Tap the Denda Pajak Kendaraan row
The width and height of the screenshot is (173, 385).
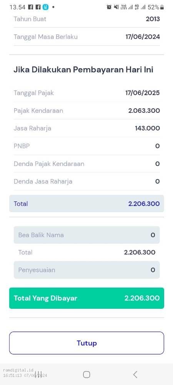click(x=86, y=164)
